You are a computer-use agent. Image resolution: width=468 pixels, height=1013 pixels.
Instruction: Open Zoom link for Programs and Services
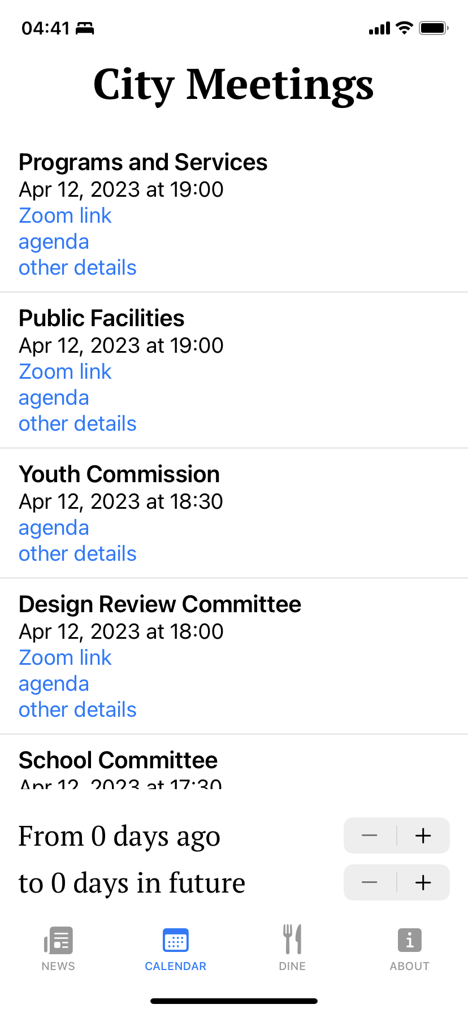click(65, 215)
